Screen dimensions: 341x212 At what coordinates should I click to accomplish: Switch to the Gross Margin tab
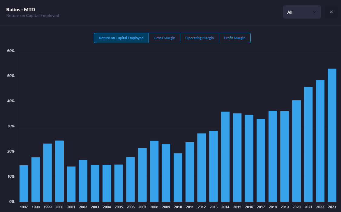[164, 38]
